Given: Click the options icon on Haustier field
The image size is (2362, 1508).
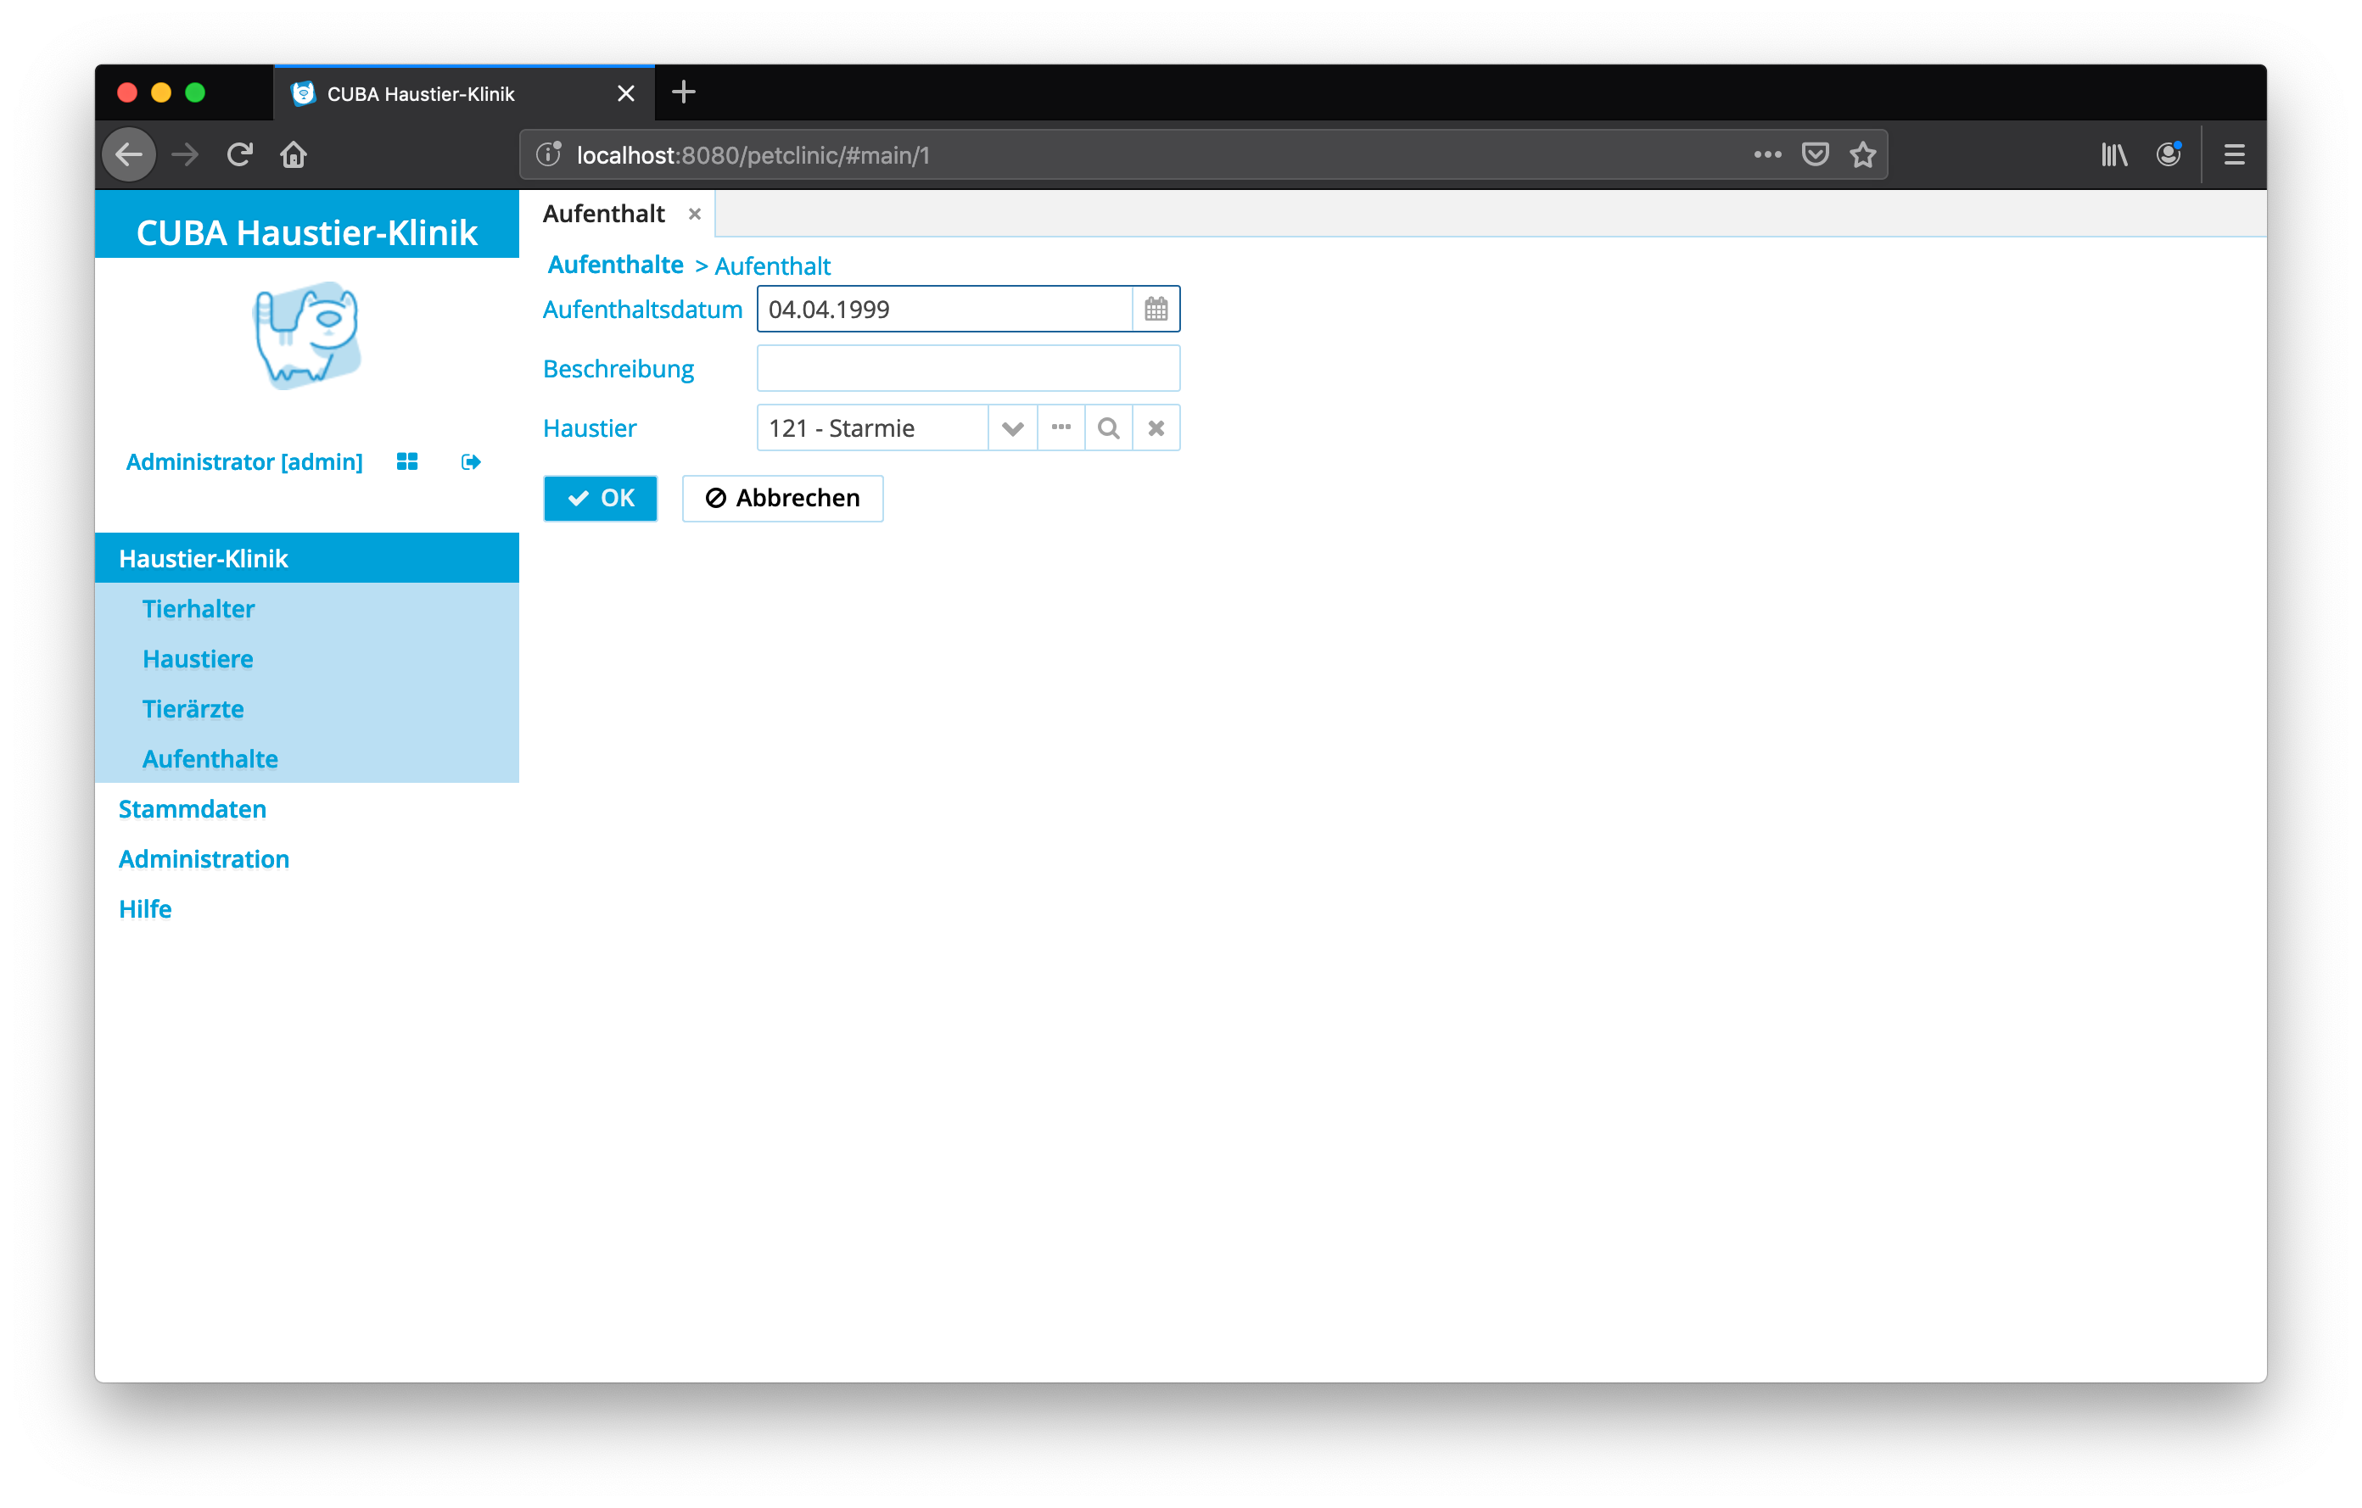Looking at the screenshot, I should point(1061,428).
